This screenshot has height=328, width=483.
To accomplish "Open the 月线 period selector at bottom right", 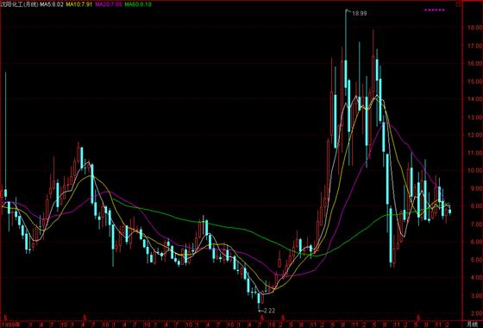I will pos(473,325).
